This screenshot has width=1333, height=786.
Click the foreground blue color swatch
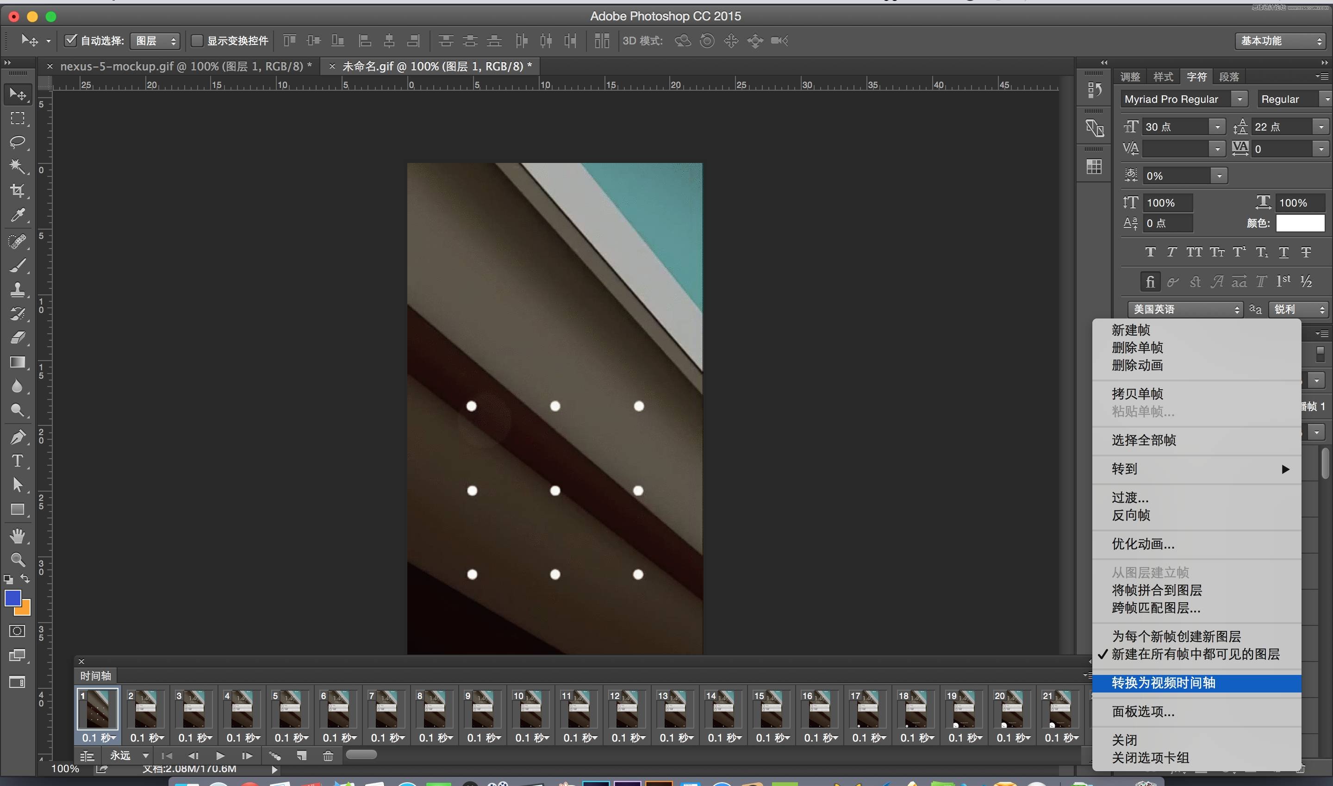tap(12, 598)
